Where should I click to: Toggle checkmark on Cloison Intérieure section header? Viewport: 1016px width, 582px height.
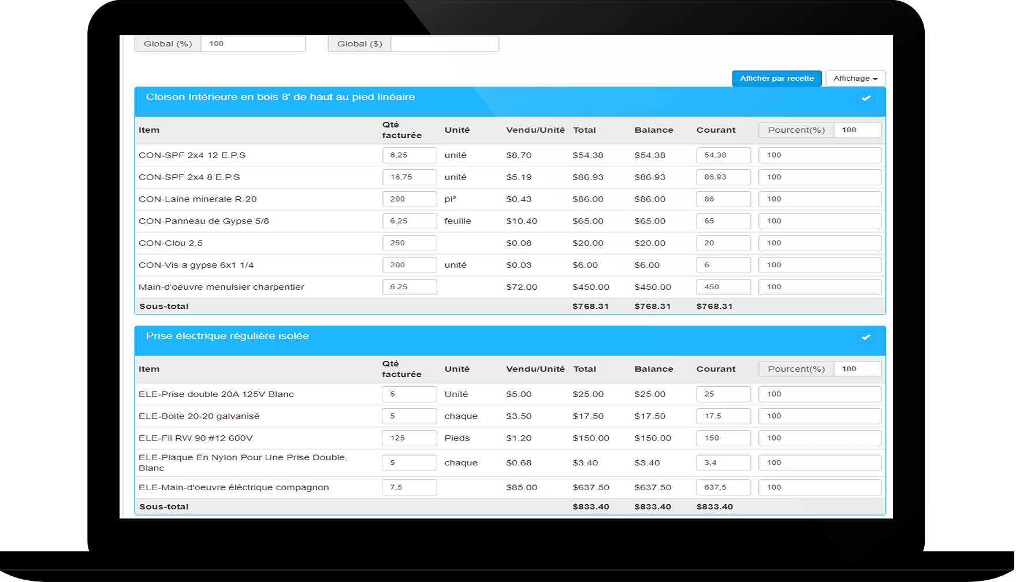[865, 98]
